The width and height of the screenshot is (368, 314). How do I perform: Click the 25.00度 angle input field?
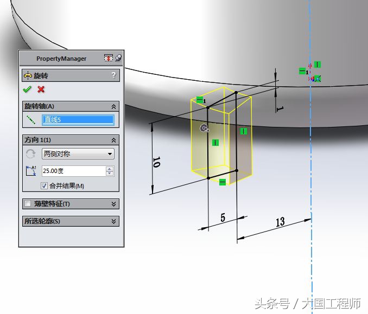[74, 171]
